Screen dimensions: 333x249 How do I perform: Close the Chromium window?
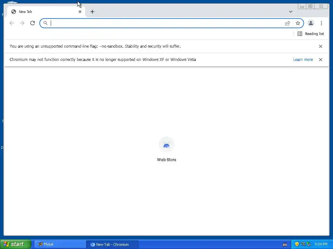coord(321,6)
